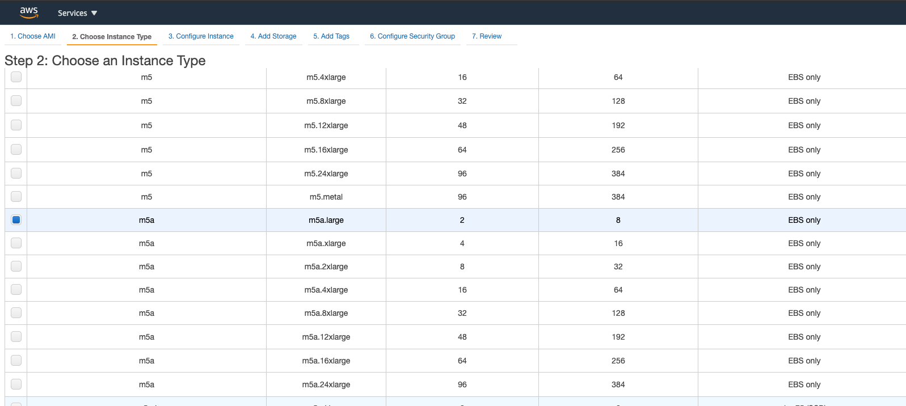Click EBS only in the m5.4xlarge row
The width and height of the screenshot is (906, 406).
(804, 77)
